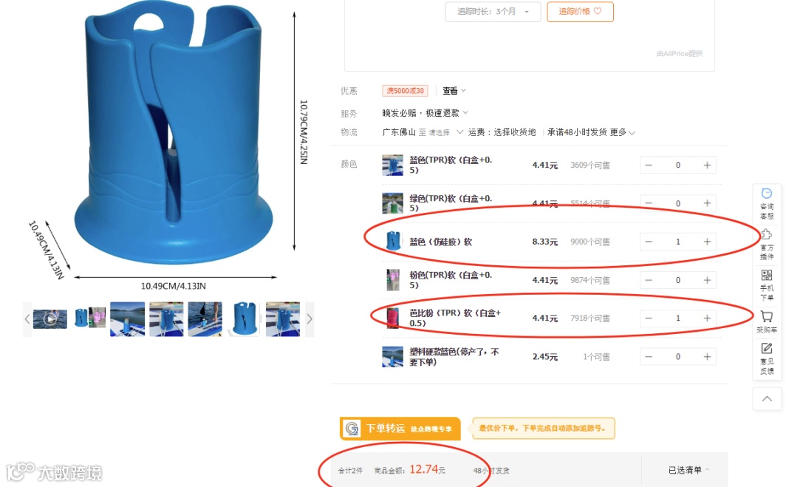Increase quantity of 蓝色(TPR)软 option
The image size is (786, 487).
click(x=707, y=165)
